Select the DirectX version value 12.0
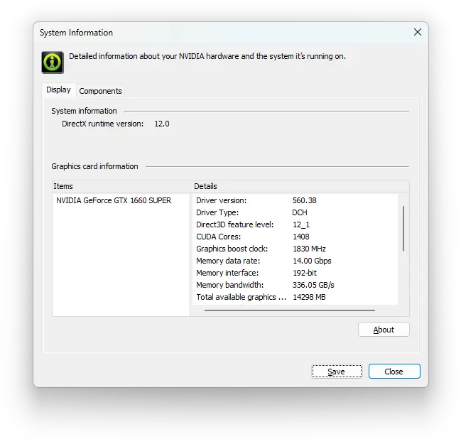 click(x=162, y=124)
